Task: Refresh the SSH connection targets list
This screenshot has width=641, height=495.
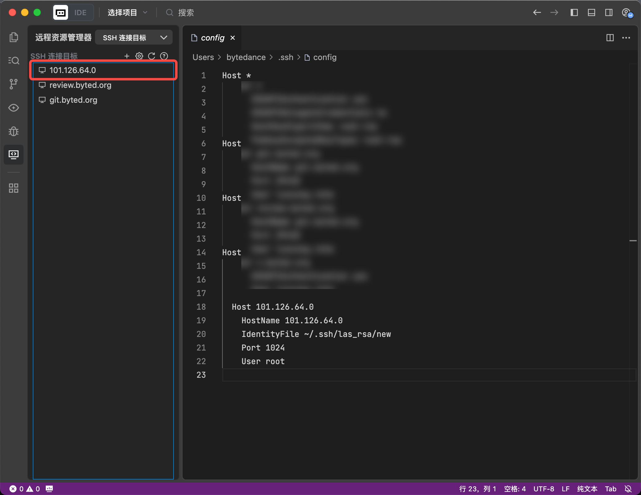Action: [x=152, y=56]
